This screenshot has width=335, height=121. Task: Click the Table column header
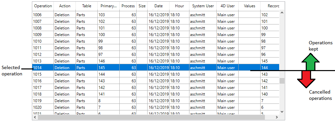(87, 6)
